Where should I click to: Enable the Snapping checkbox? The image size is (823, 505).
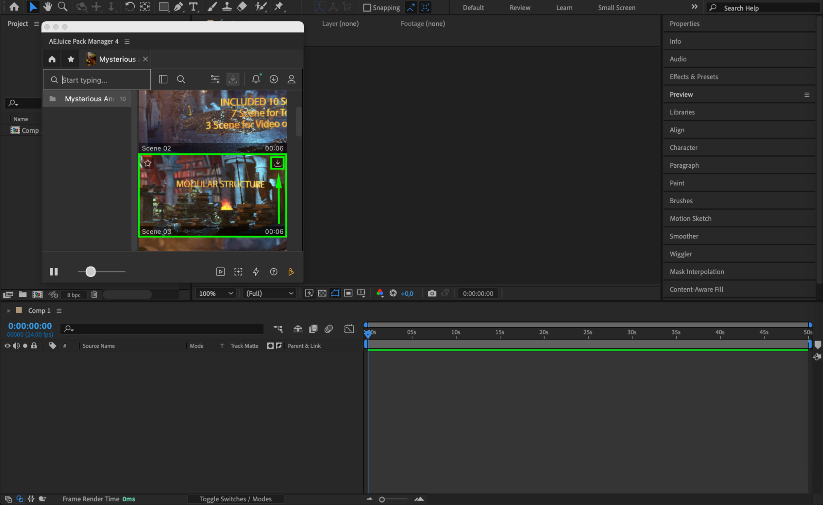[x=367, y=8]
